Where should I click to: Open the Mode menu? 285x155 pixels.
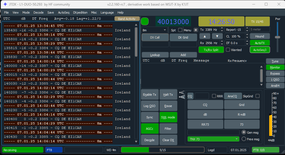coord(26,12)
